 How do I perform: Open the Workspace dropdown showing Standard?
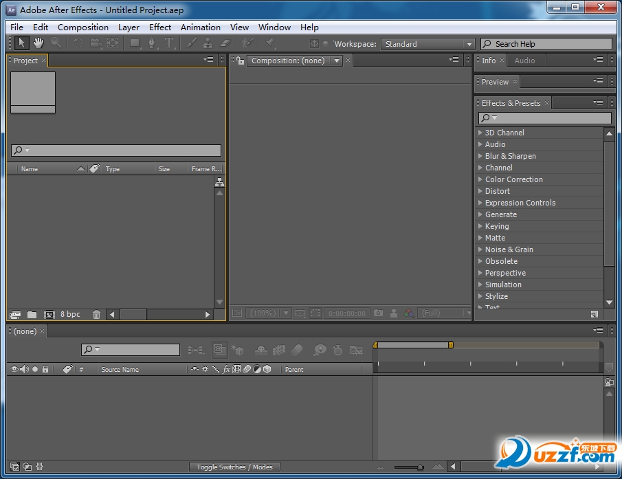(429, 44)
